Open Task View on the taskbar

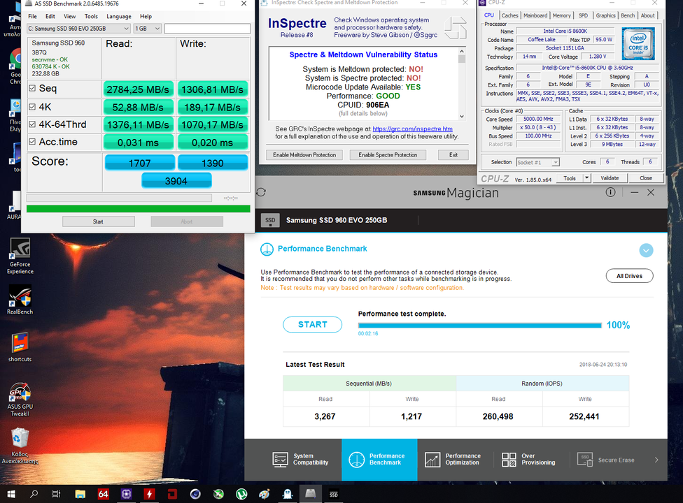(56, 494)
